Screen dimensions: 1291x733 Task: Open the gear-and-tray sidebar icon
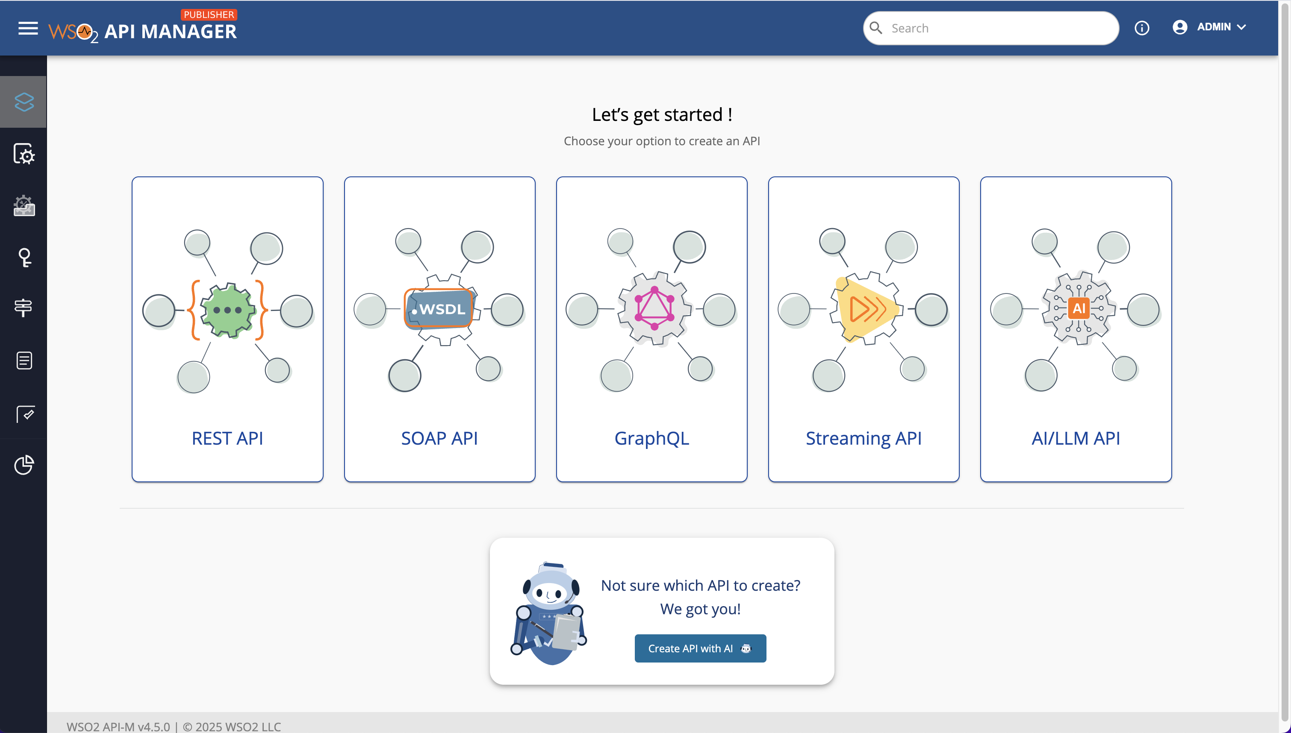[x=24, y=206]
